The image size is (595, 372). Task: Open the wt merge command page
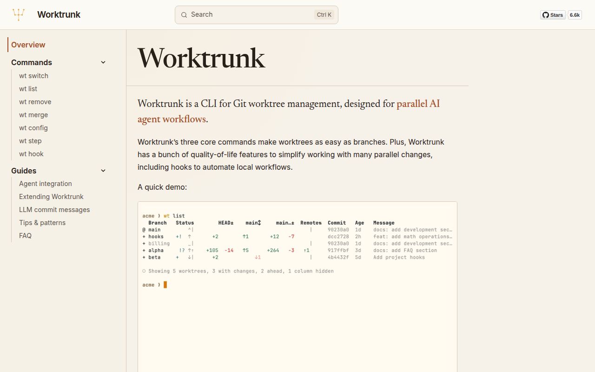[x=33, y=115]
